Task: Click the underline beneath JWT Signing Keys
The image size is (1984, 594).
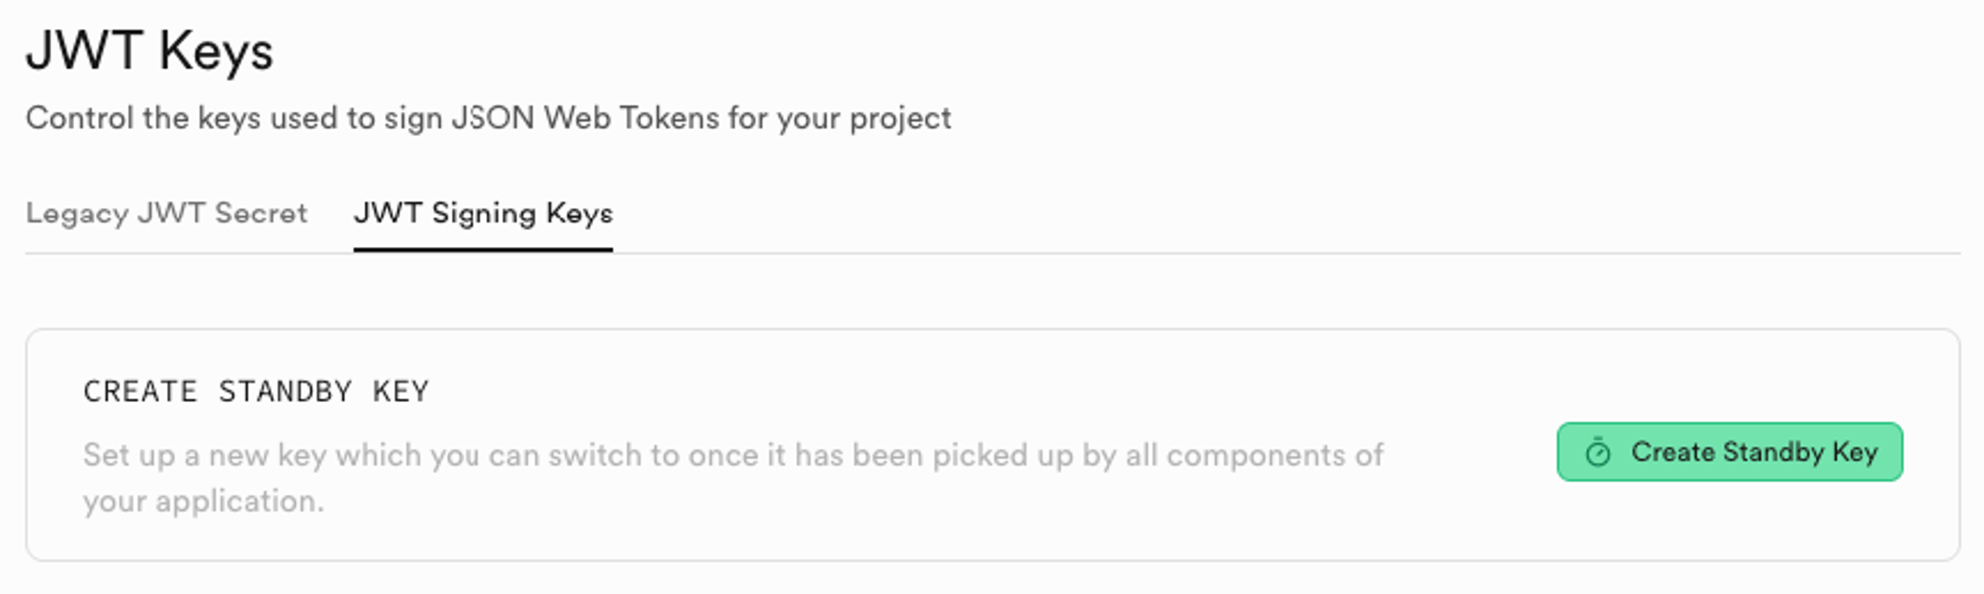Action: click(x=483, y=250)
